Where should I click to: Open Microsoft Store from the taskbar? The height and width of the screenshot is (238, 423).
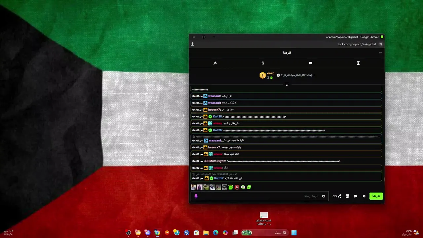[x=196, y=233]
